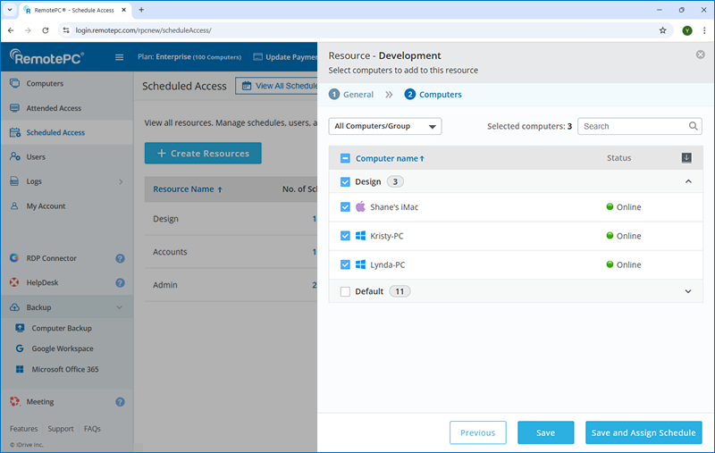Check the Default group checkbox
This screenshot has height=453, width=715.
point(346,291)
